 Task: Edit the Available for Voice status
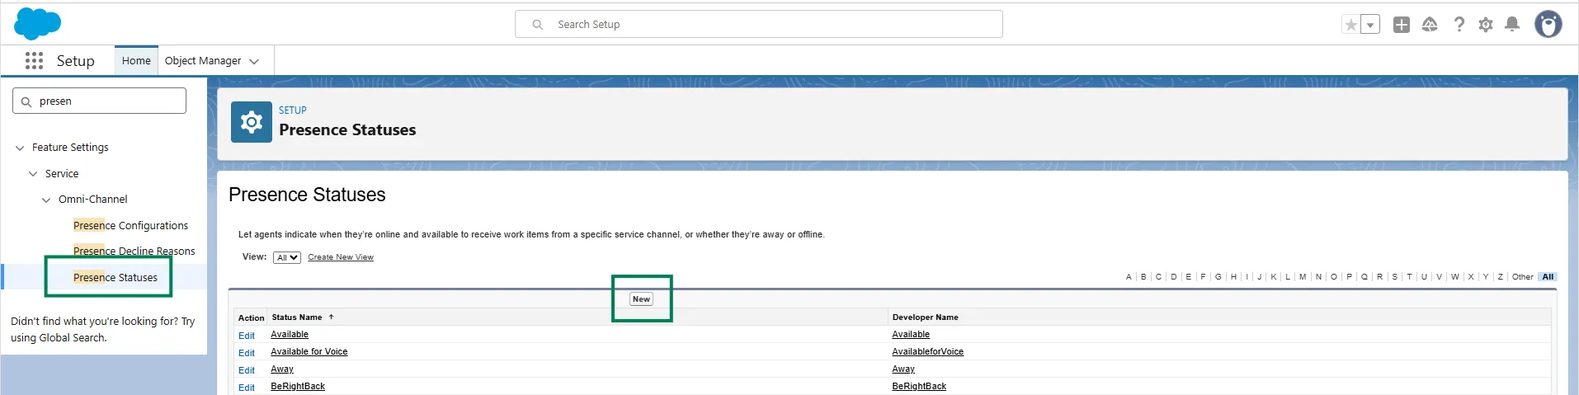247,353
